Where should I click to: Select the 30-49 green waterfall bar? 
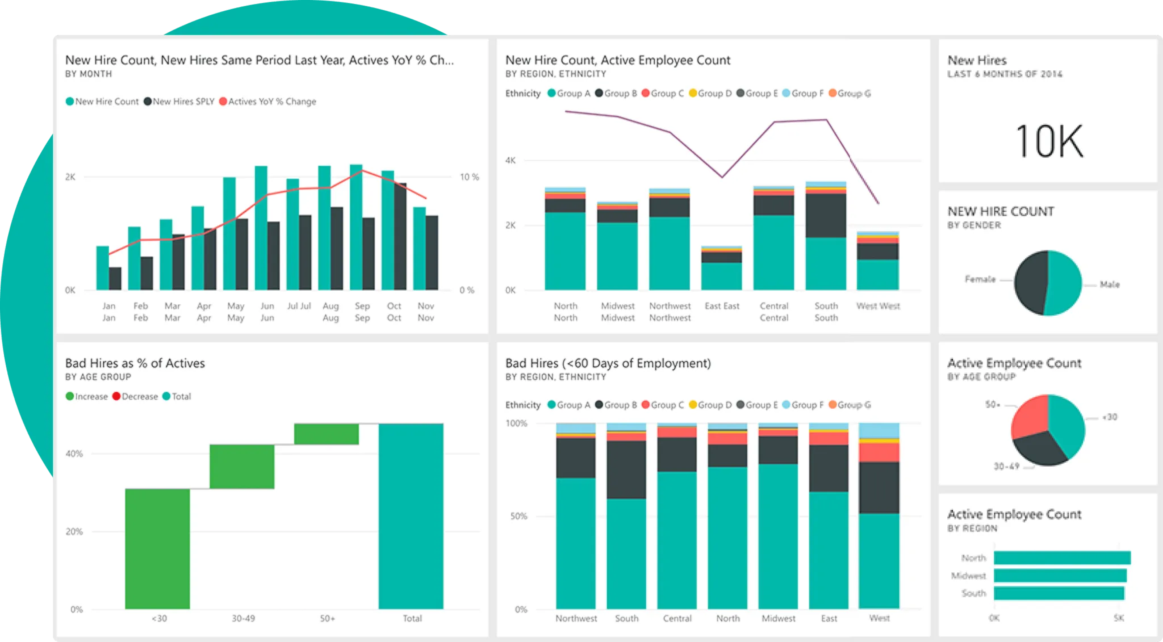242,467
